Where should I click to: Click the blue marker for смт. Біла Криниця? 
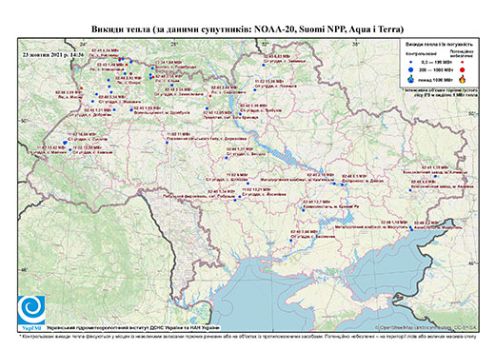(207, 108)
